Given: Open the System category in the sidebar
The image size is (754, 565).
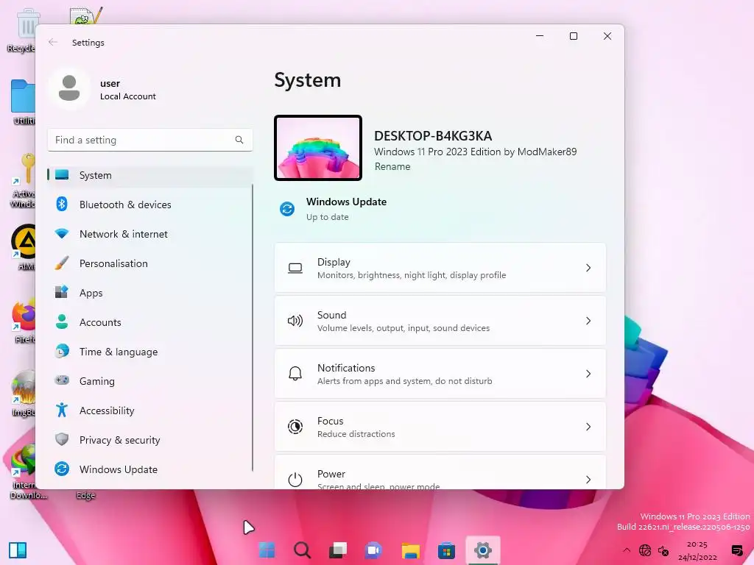Looking at the screenshot, I should click(150, 175).
